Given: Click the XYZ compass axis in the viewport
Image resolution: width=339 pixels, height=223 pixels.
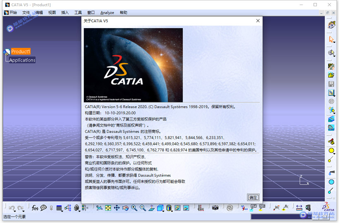Looking at the screenshot, I should (x=304, y=180).
